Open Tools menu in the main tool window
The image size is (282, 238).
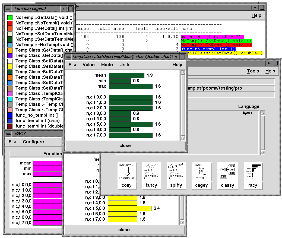tap(253, 71)
